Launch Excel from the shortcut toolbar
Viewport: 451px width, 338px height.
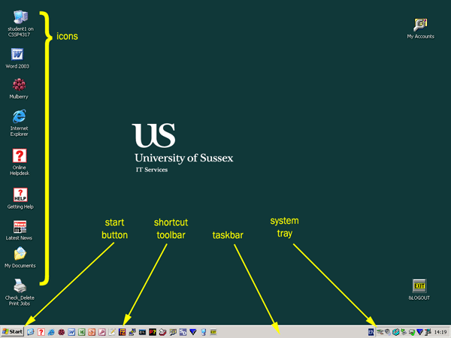coord(82,332)
